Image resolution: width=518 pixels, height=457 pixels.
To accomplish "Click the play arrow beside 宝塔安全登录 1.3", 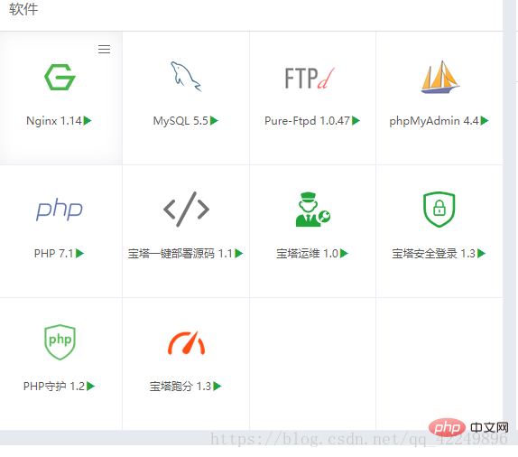I will click(x=481, y=253).
